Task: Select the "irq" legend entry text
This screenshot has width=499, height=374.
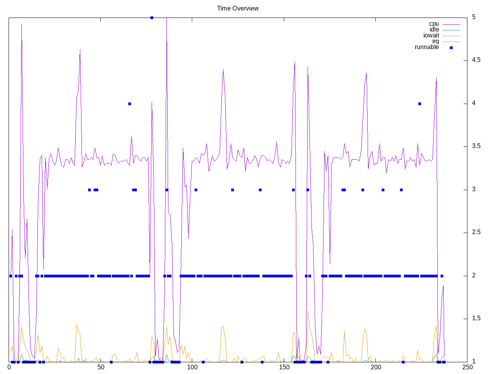Action: pyautogui.click(x=435, y=41)
